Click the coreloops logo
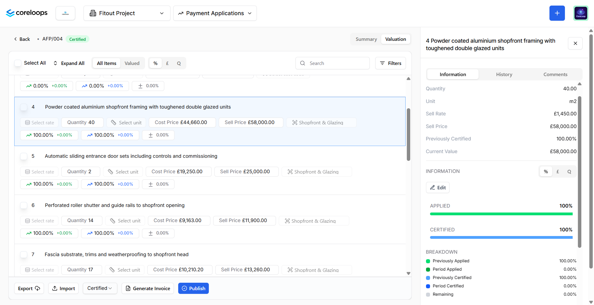Viewport: 594px width, 305px height. pyautogui.click(x=27, y=13)
